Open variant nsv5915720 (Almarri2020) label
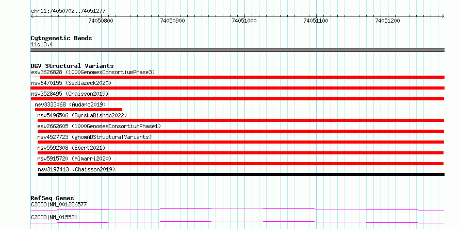This screenshot has height=229, width=459. click(x=75, y=158)
